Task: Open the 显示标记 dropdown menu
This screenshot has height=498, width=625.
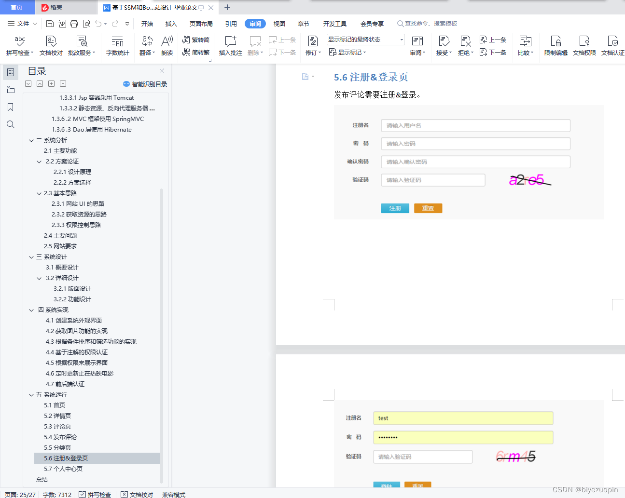Action: (347, 52)
